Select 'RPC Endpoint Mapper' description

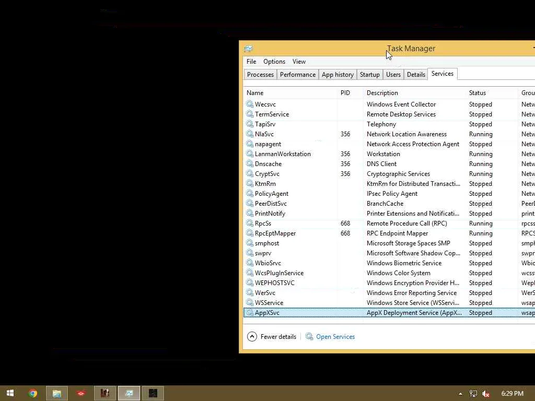coord(397,233)
